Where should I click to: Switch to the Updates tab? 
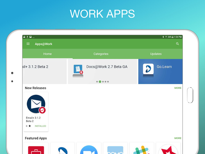156,54
